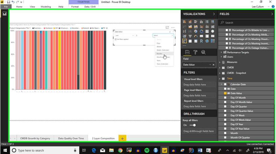Screen dimensions: 276x154
Task: Select the Matrix visualization
Action: point(196,41)
